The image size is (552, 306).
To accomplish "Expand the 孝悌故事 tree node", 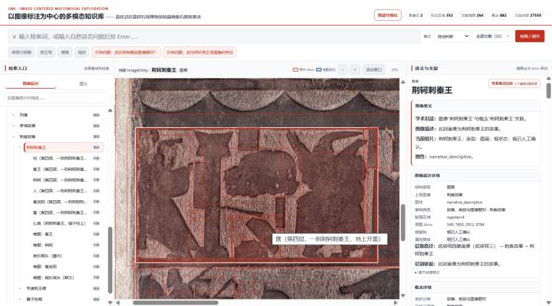I will (14, 126).
